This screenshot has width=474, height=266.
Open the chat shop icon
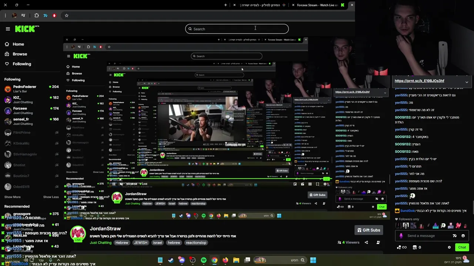tap(415, 247)
